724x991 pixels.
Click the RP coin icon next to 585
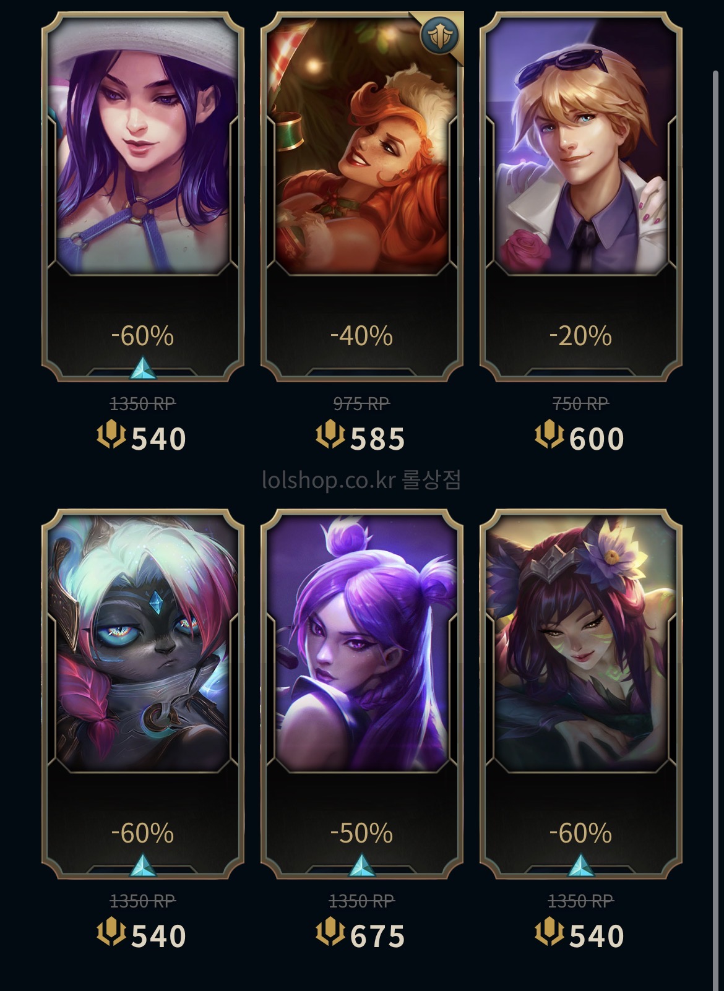click(330, 435)
